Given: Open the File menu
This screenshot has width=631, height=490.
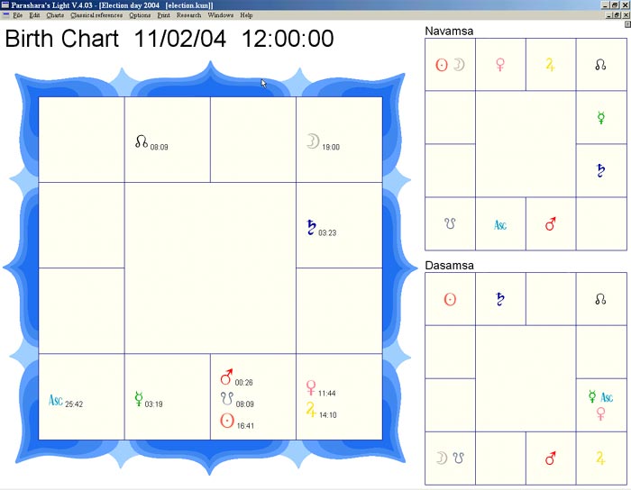Looking at the screenshot, I should click(18, 15).
